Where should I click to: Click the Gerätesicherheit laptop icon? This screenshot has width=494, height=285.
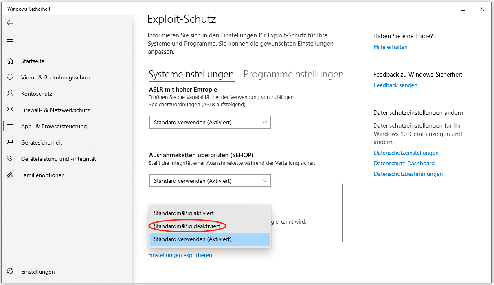point(11,142)
